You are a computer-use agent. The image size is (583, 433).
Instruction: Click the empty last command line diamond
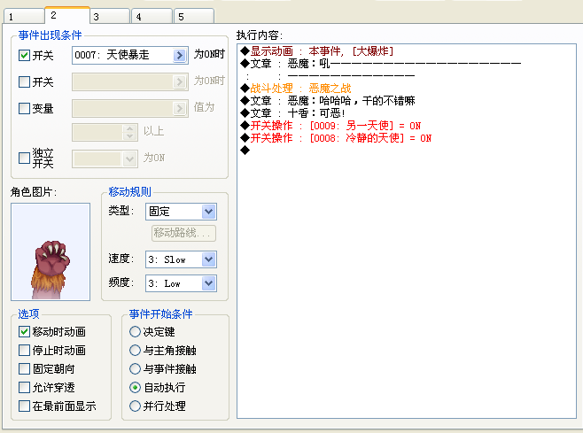[x=245, y=151]
